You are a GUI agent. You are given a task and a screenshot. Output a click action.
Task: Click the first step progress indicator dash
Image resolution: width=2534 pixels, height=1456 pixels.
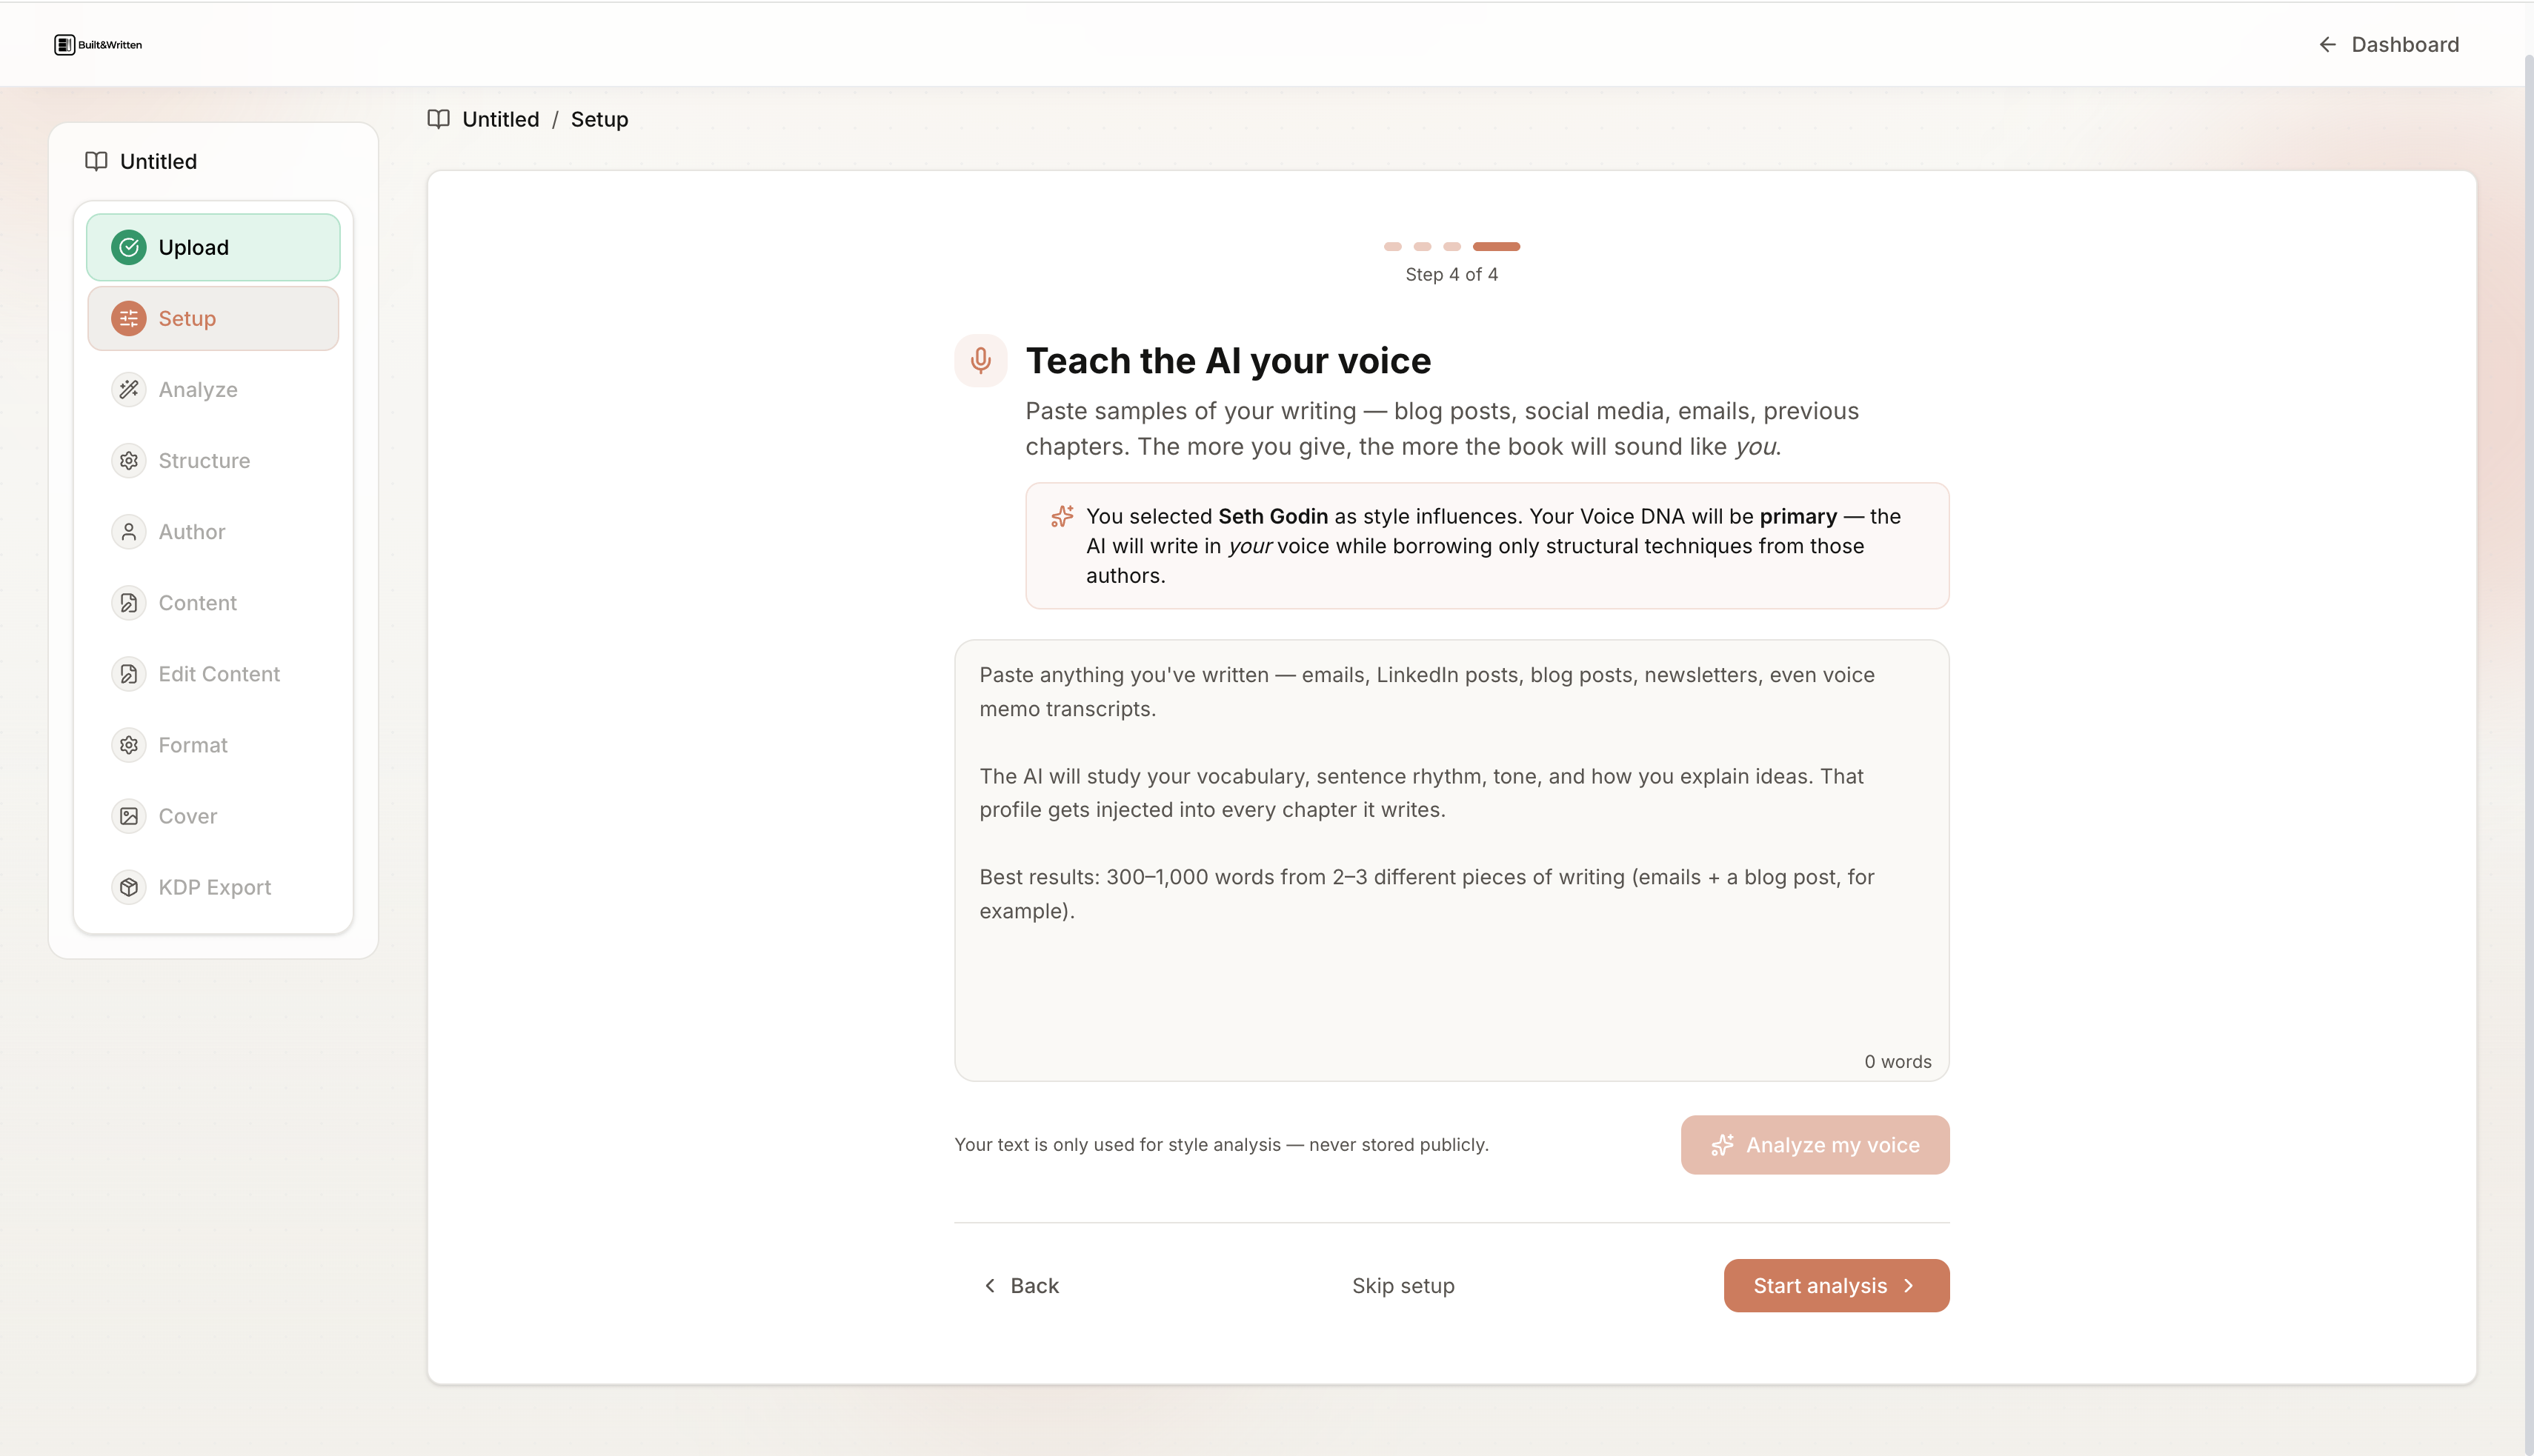coord(1392,246)
